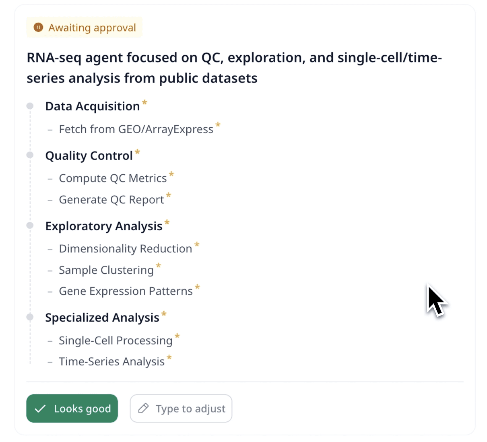487x442 pixels.
Task: Click the asterisk next to Data Acquisition
Action: click(145, 102)
